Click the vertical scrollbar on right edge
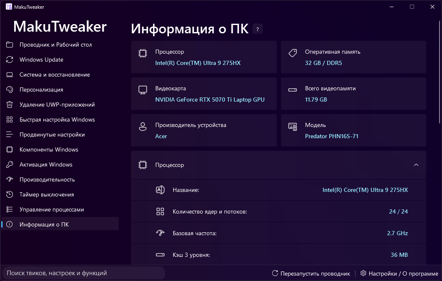The width and height of the screenshot is (442, 281). [x=439, y=73]
